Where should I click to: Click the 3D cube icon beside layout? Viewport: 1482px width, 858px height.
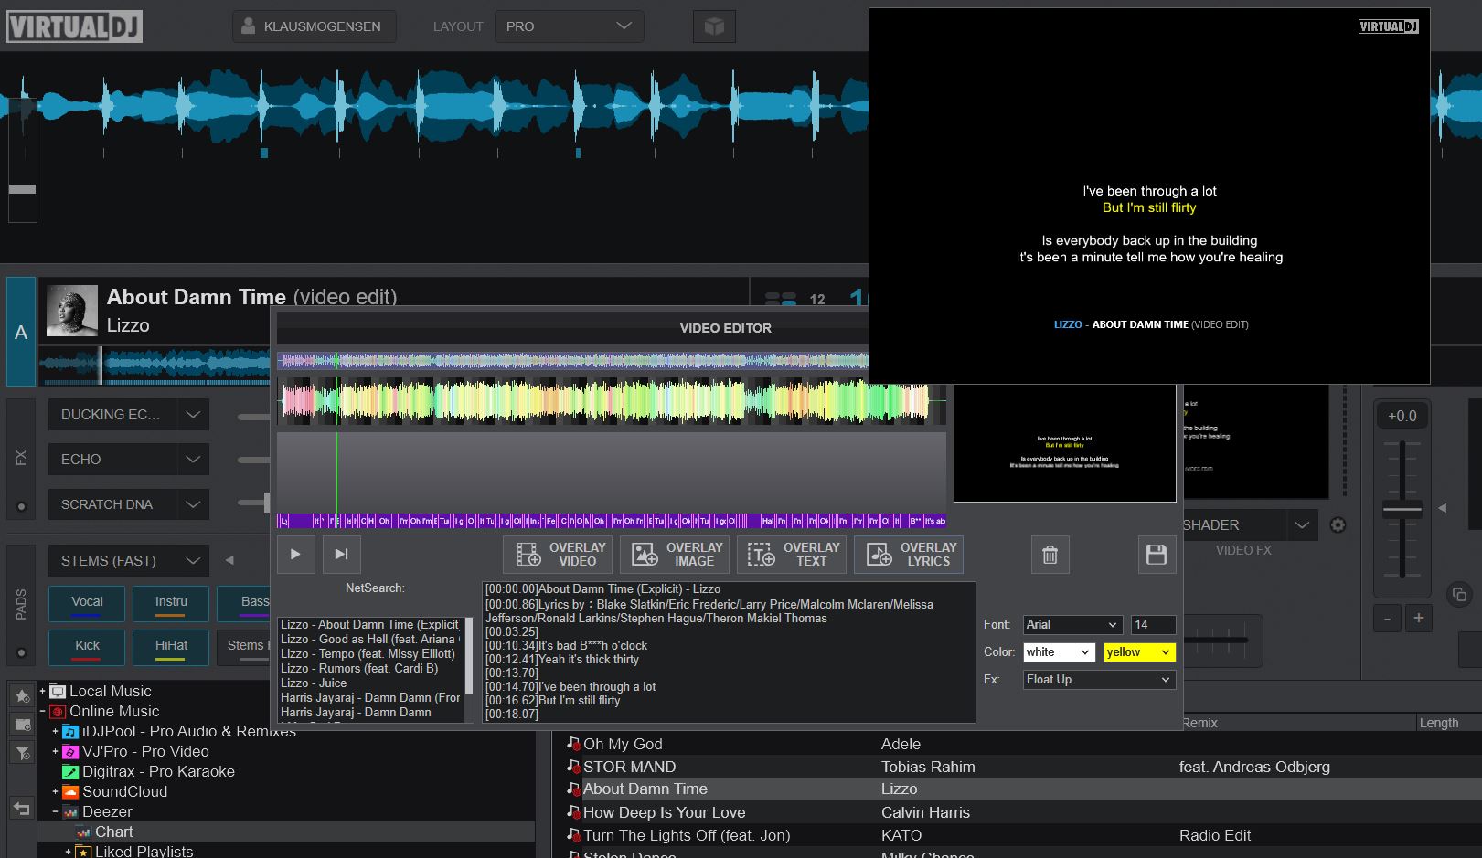[x=714, y=26]
